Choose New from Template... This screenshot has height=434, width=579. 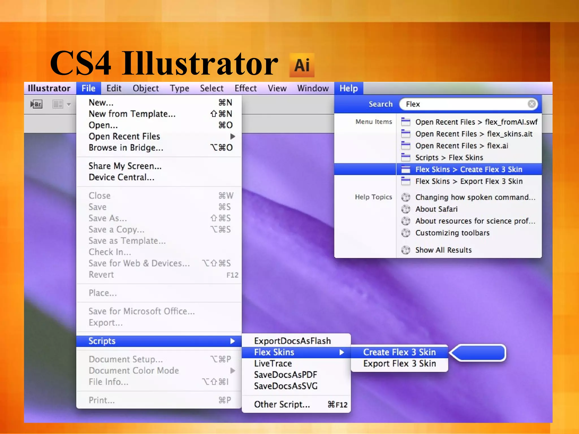(159, 114)
